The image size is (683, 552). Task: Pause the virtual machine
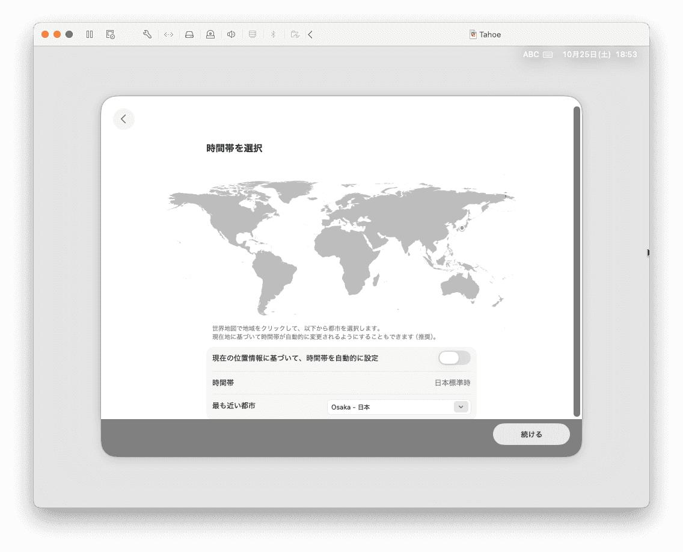pyautogui.click(x=90, y=34)
